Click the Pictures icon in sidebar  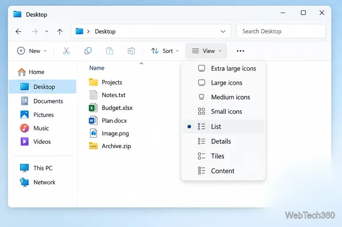(x=24, y=115)
